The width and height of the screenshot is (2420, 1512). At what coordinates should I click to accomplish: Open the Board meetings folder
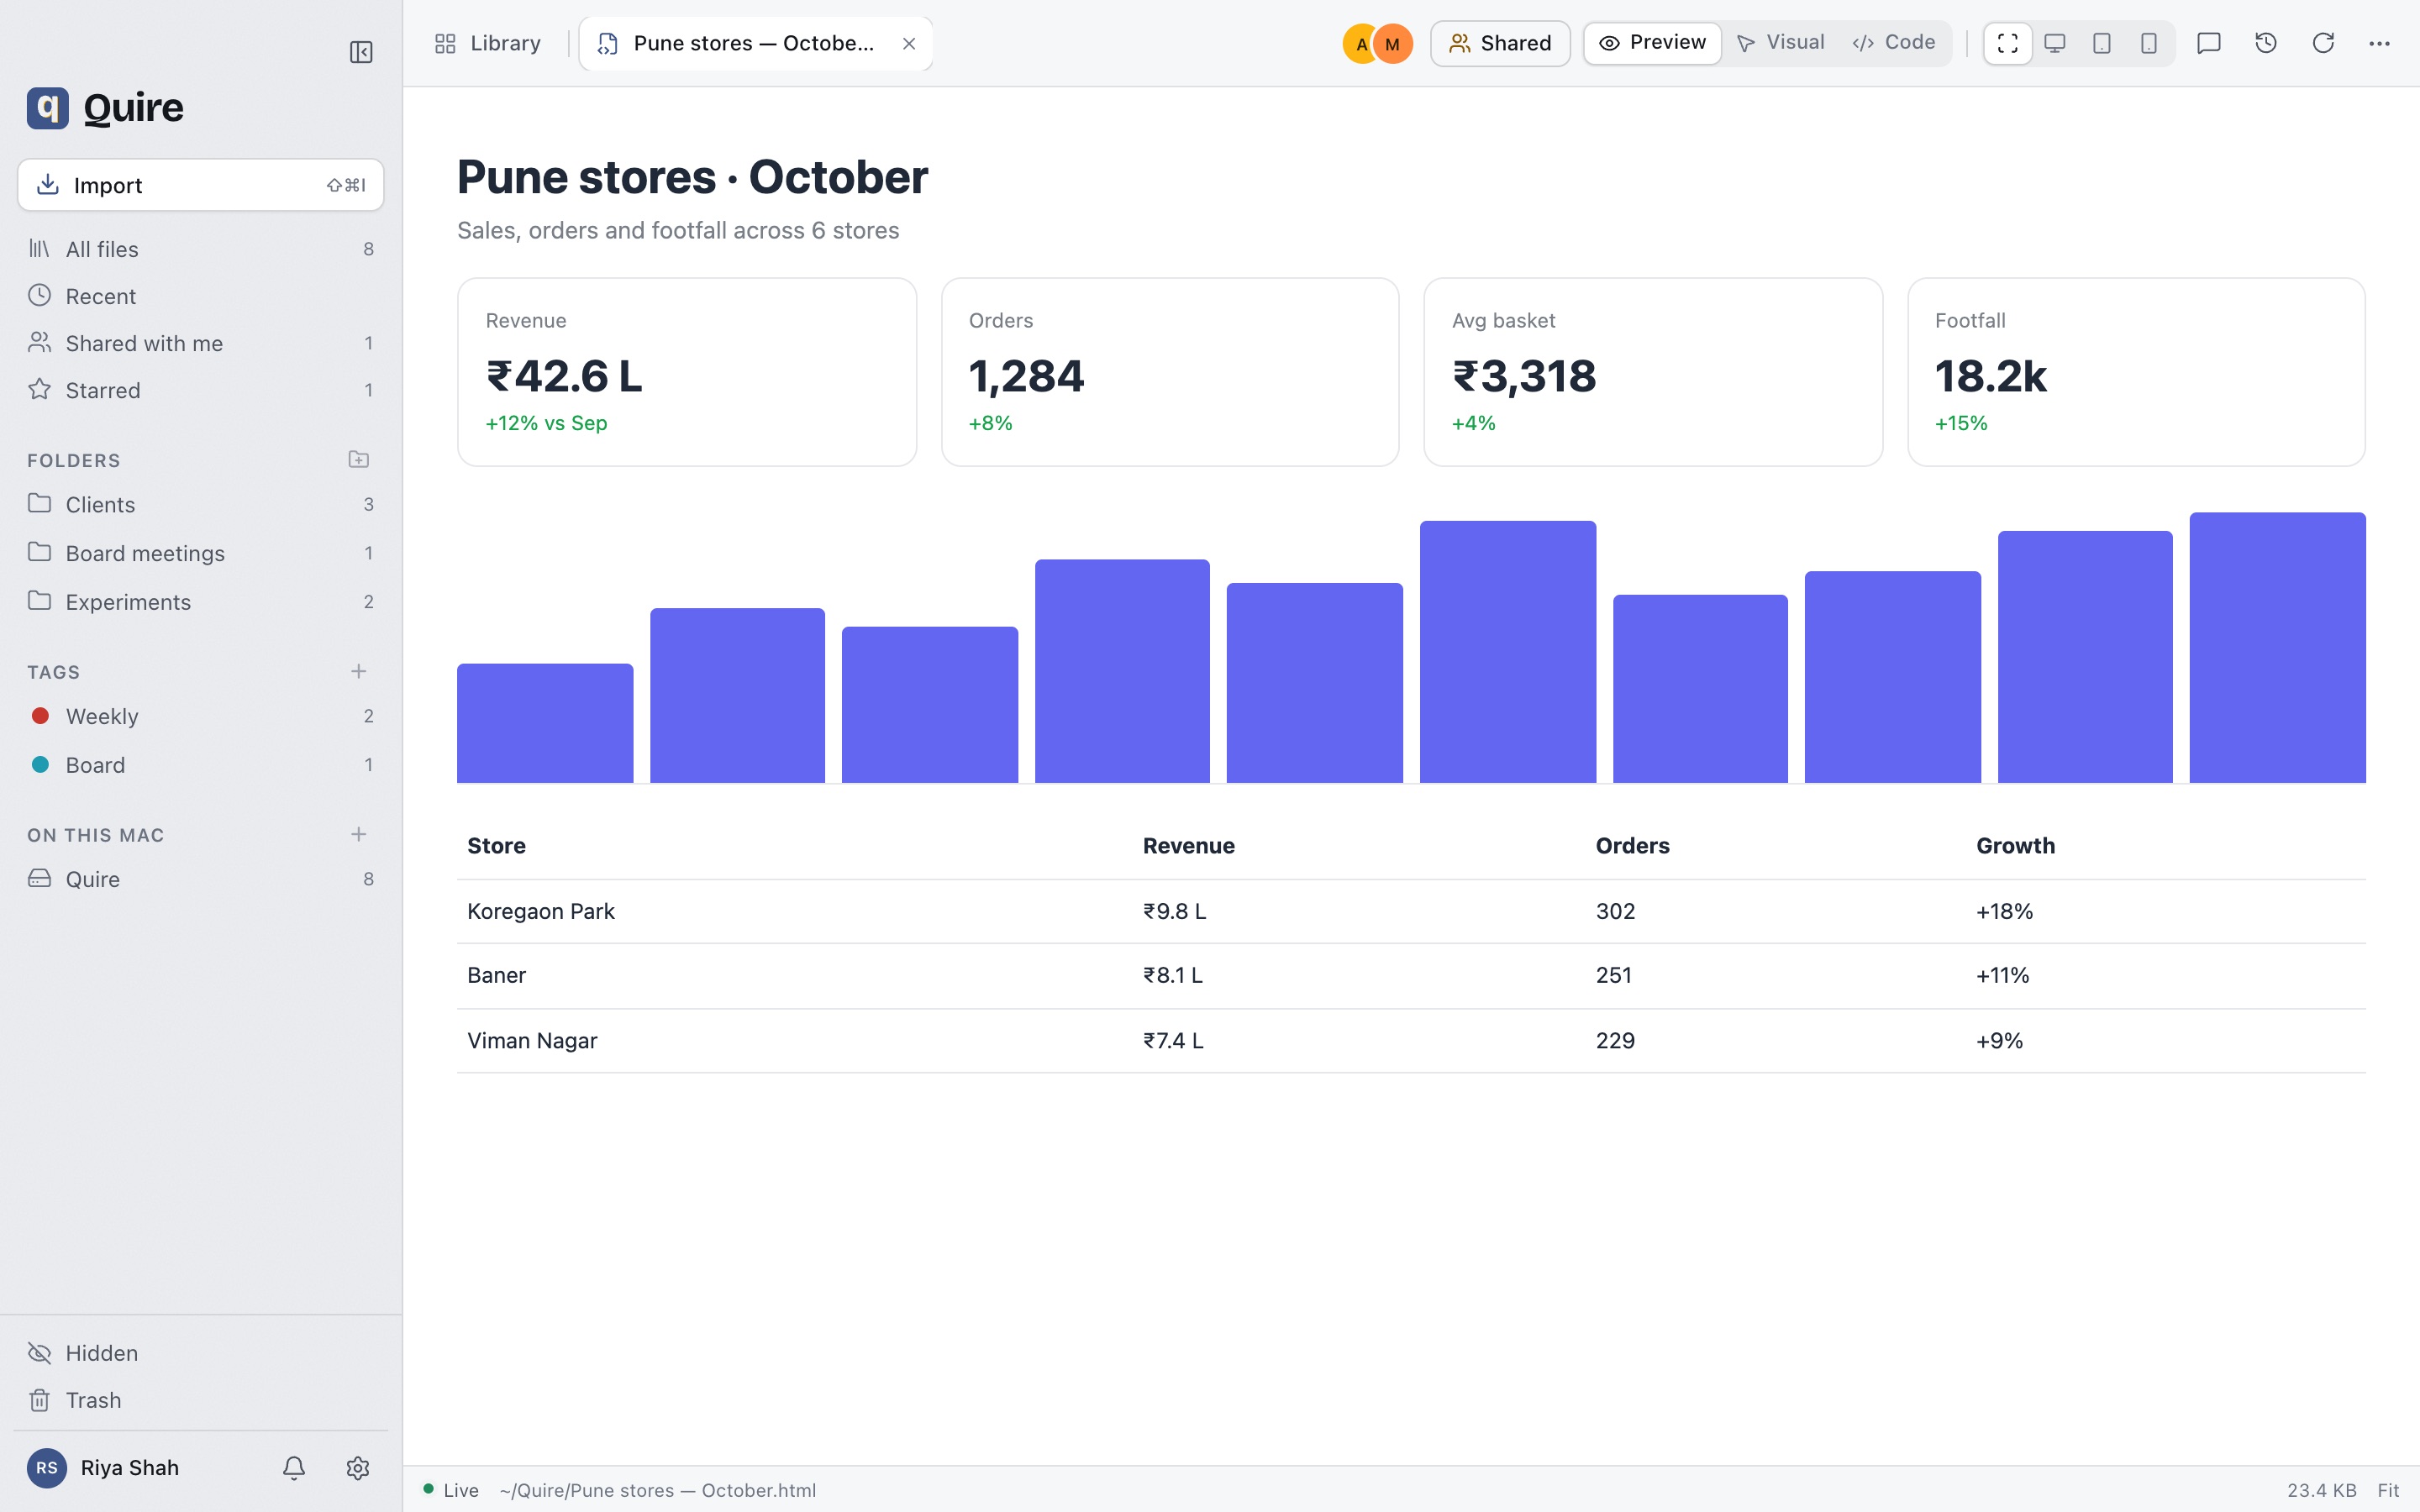coord(201,553)
